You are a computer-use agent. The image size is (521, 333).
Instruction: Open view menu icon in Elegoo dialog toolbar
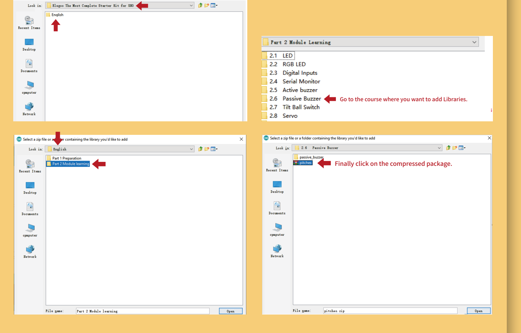coord(214,5)
